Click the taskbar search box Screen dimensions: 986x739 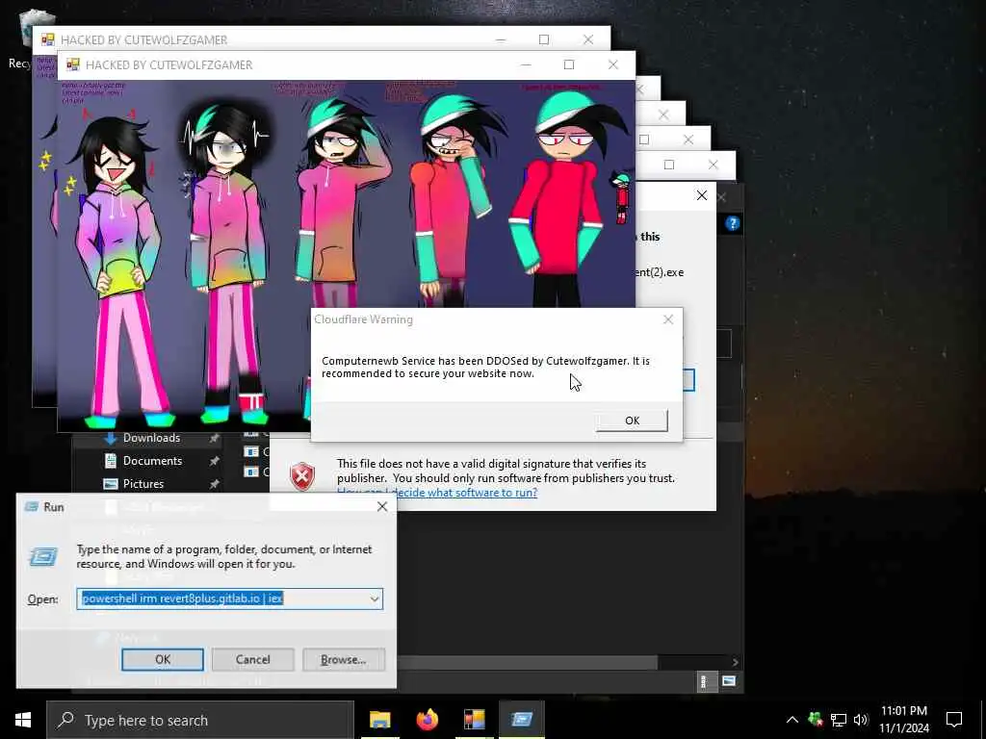200,720
